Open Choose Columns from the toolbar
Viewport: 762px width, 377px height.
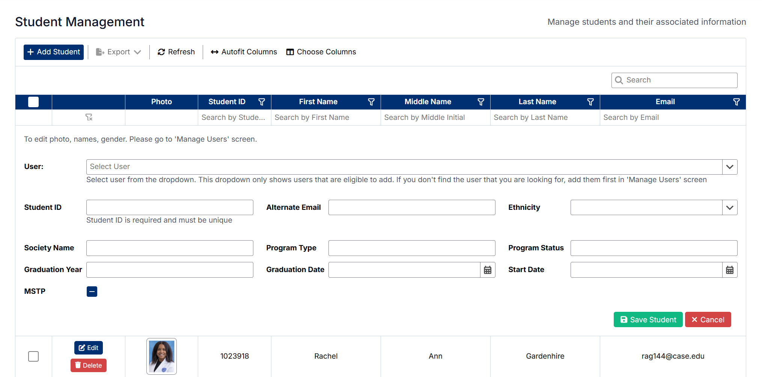tap(321, 52)
